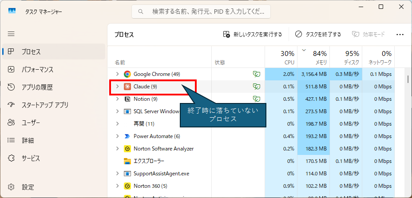Click efficiency leaf icon in Claude row
412x198 pixels.
257,87
